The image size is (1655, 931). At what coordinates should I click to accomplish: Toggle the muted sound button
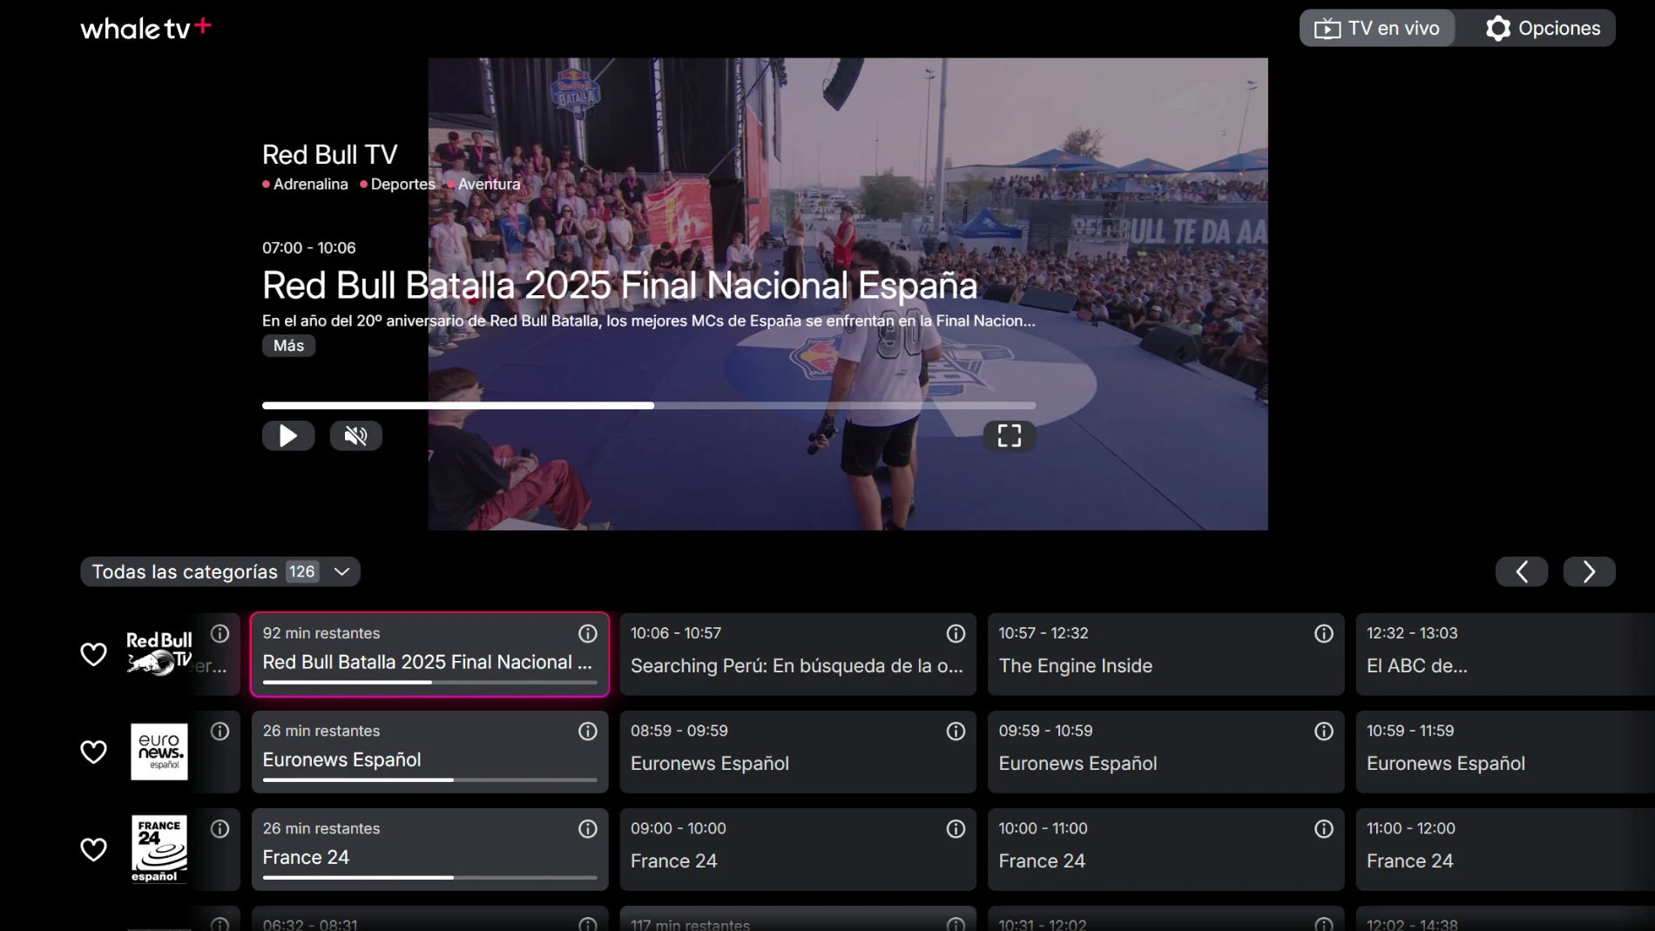355,435
